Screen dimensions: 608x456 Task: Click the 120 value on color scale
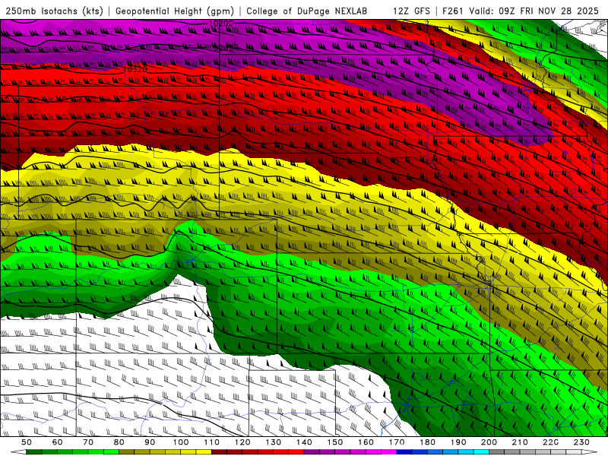(x=242, y=442)
